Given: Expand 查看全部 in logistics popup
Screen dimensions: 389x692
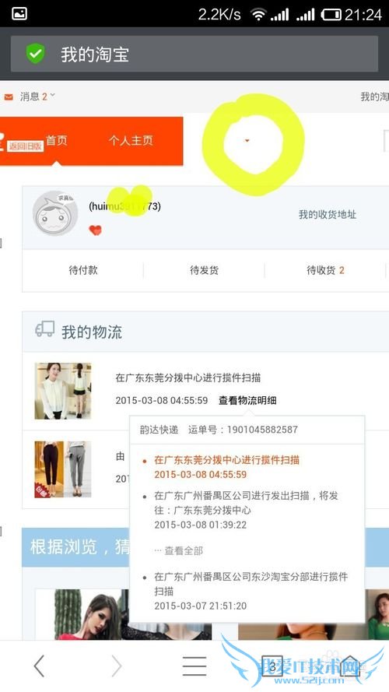Looking at the screenshot, I should pyautogui.click(x=179, y=550).
